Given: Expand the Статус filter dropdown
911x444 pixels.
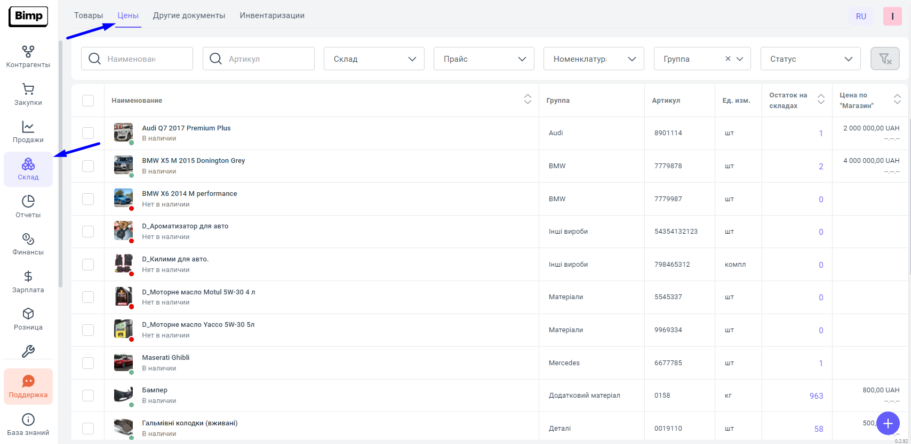Looking at the screenshot, I should click(810, 59).
